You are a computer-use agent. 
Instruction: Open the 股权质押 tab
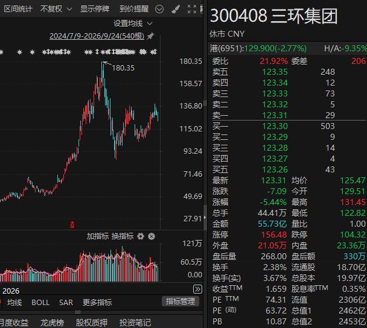(92, 323)
